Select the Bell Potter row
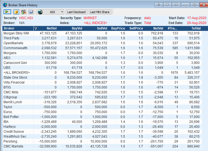The width and height of the screenshot is (208, 151). coord(102,117)
